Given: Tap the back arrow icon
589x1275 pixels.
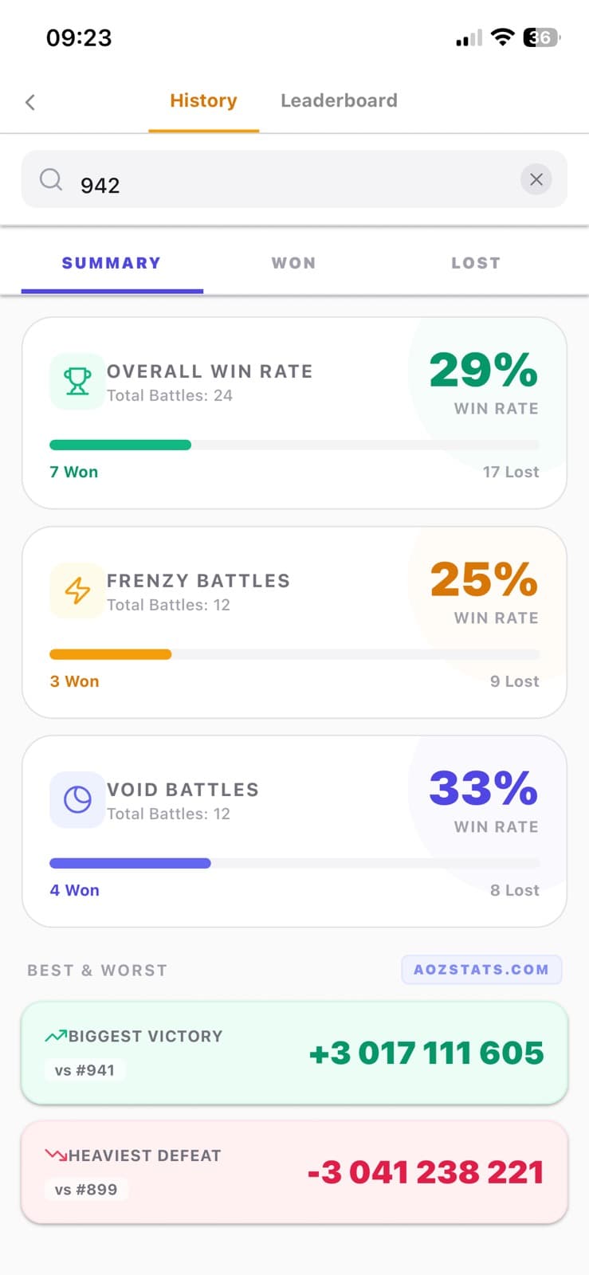Looking at the screenshot, I should click(x=30, y=102).
